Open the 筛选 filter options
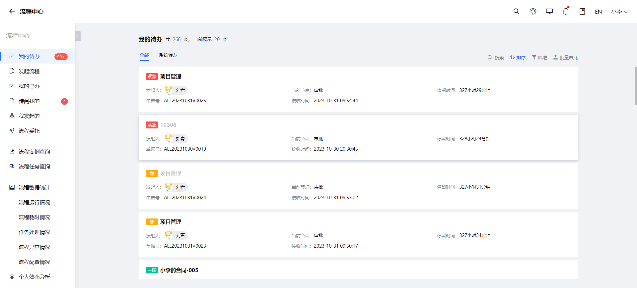 (x=539, y=58)
